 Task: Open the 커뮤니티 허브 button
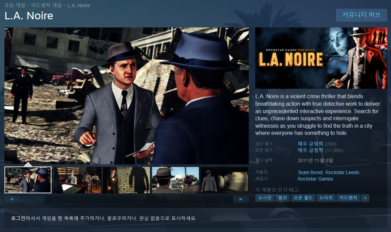click(361, 15)
